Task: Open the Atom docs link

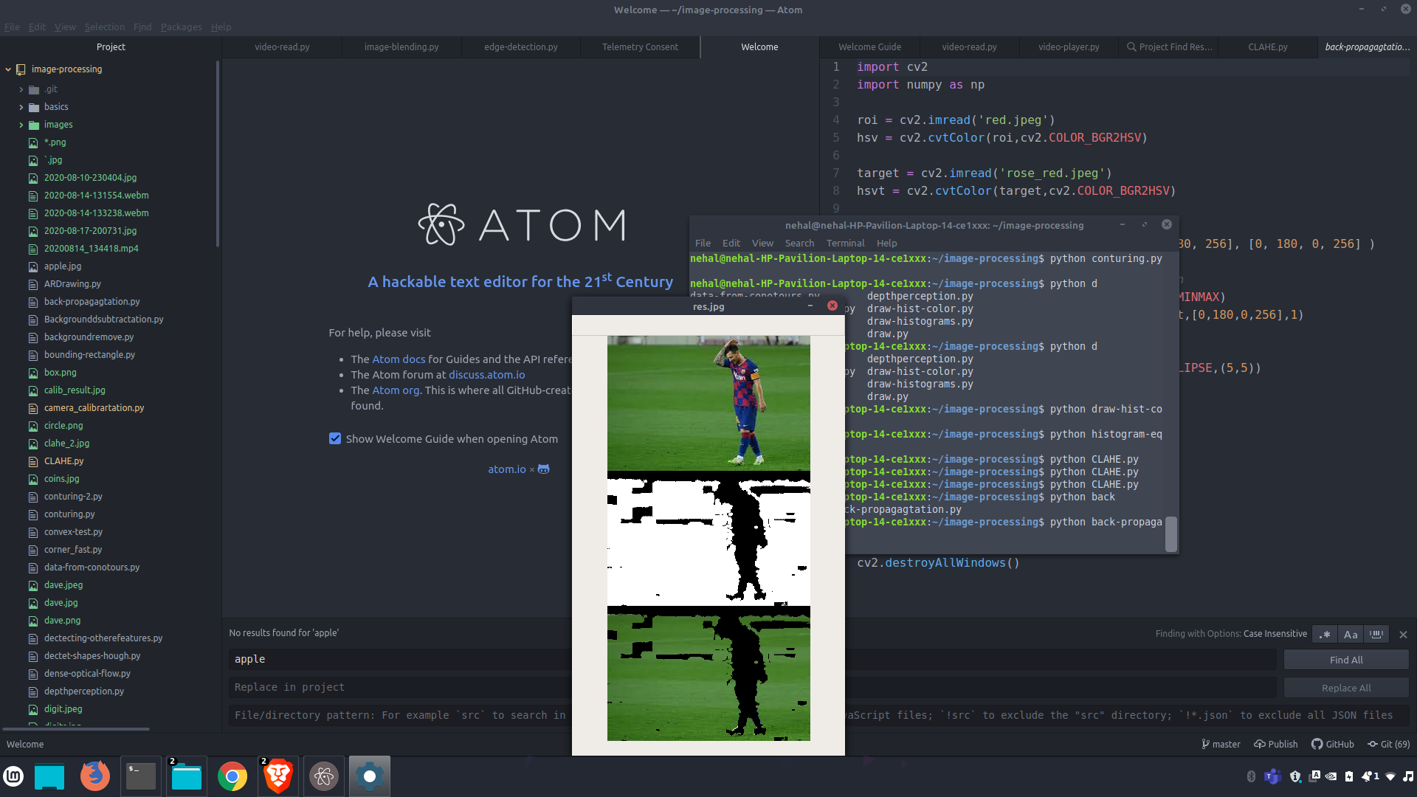Action: (x=399, y=359)
